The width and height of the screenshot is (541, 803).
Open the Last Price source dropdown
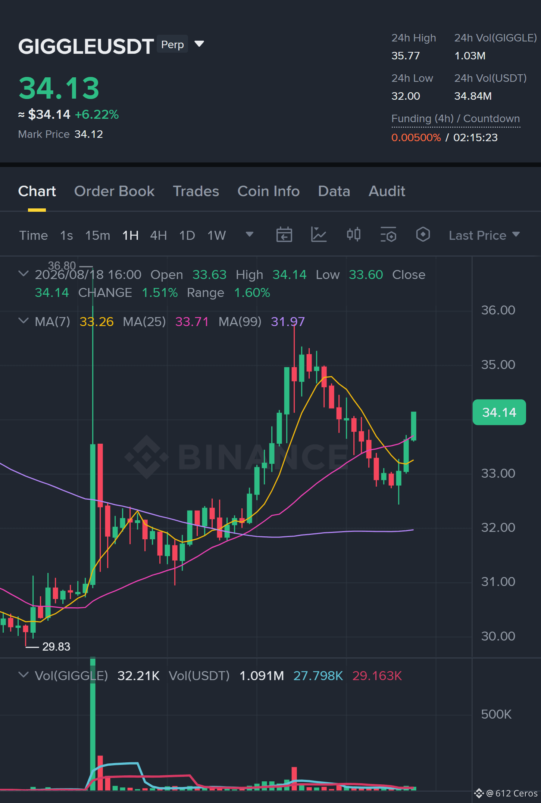coord(484,235)
